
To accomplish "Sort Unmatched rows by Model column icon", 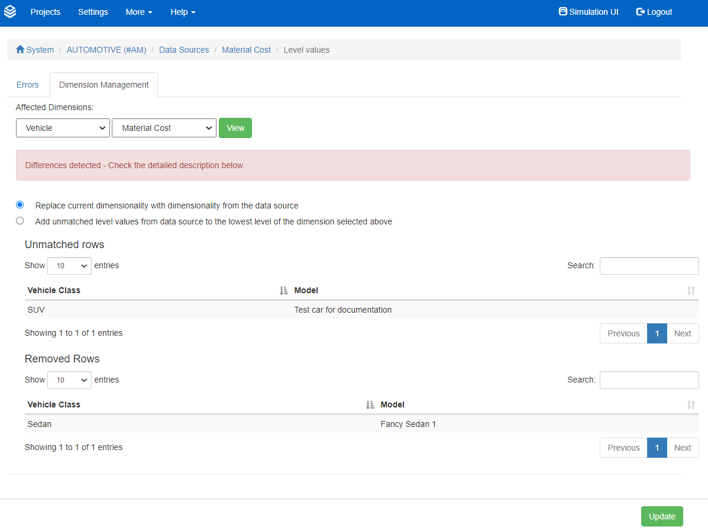I will (691, 290).
